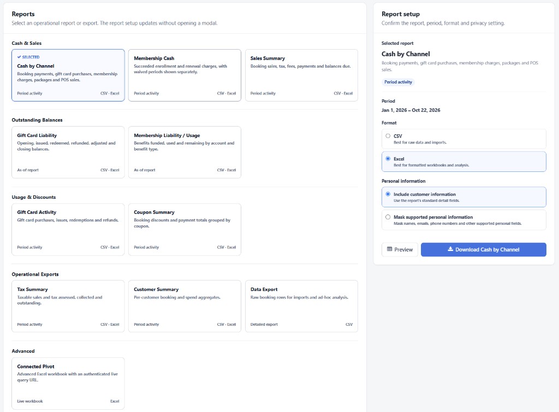Select the Connected Pivot advanced report

[68, 384]
